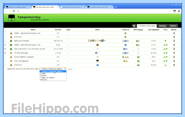Check the GM_setClipboard checkbox
185x117 pixels.
click(5, 61)
